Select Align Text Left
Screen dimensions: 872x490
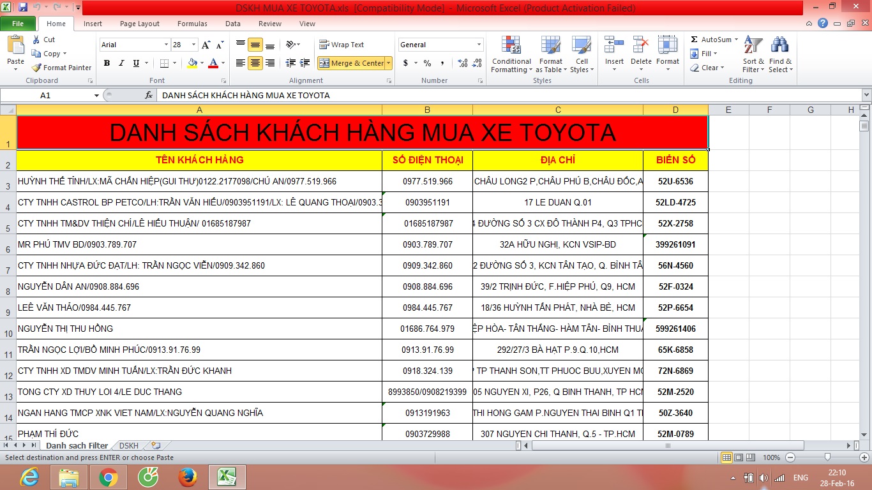[x=241, y=63]
